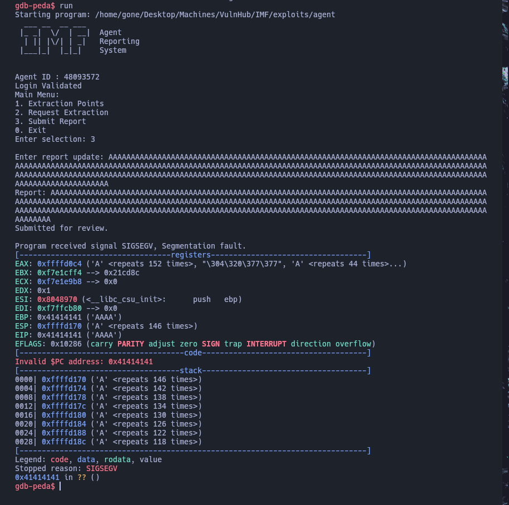Click the 'rodata' legend word
The image size is (509, 505).
117,459
